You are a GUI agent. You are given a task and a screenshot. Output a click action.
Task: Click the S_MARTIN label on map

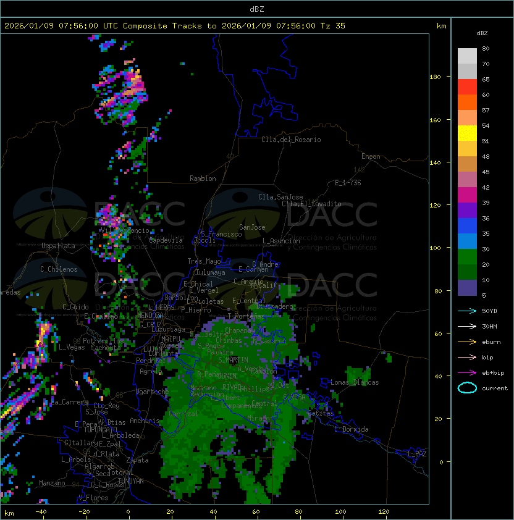point(234,360)
